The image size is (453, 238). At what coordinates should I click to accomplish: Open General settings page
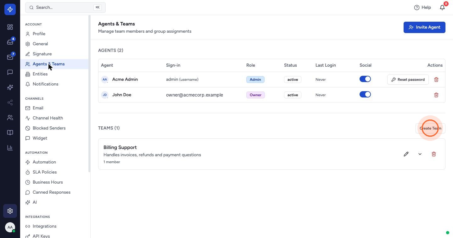tap(54, 44)
